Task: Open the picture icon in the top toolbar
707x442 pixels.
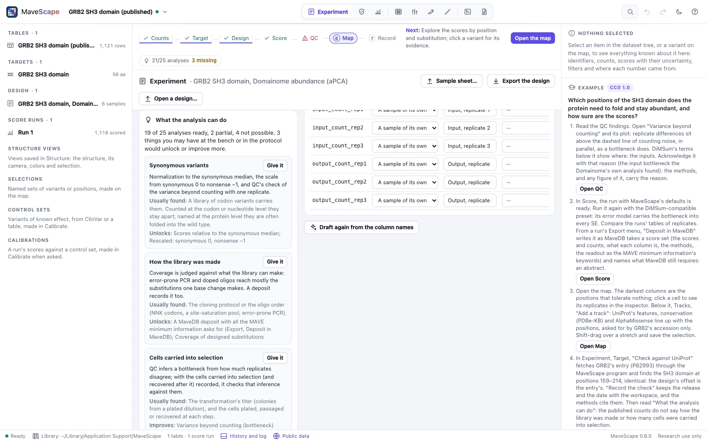Action: 468,12
